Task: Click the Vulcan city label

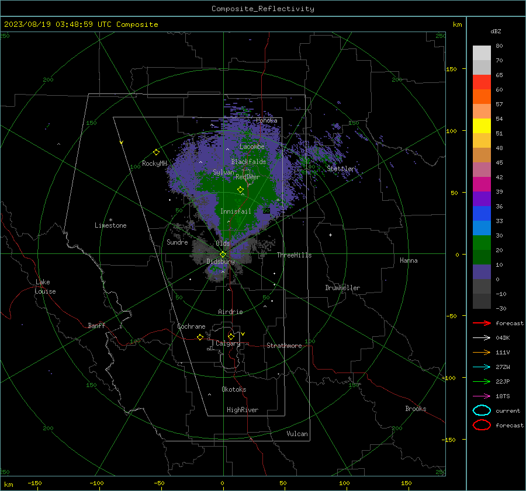Action: coord(297,434)
